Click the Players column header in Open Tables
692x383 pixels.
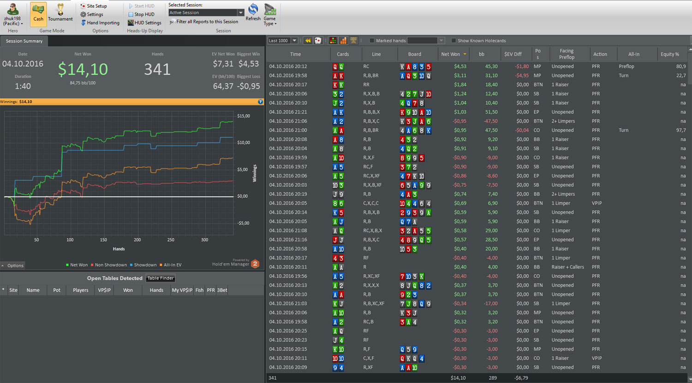coord(80,290)
